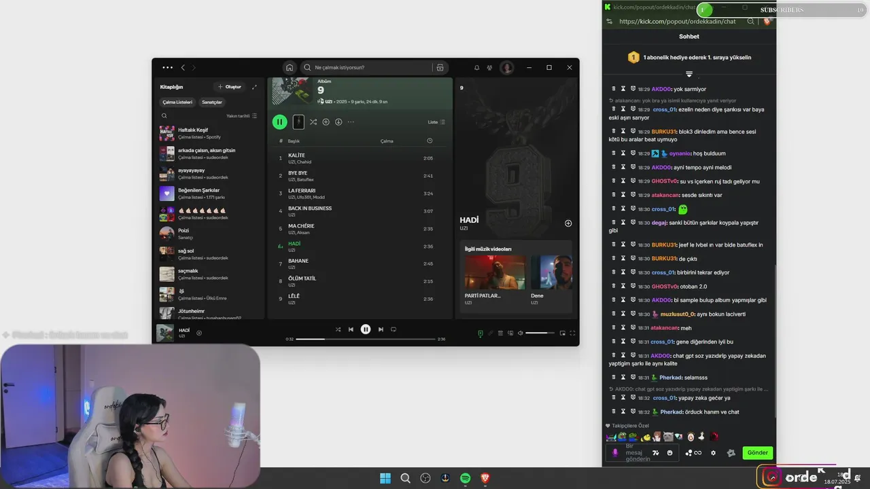Search within library using magnifier icon
Viewport: 870px width, 489px height.
click(164, 116)
